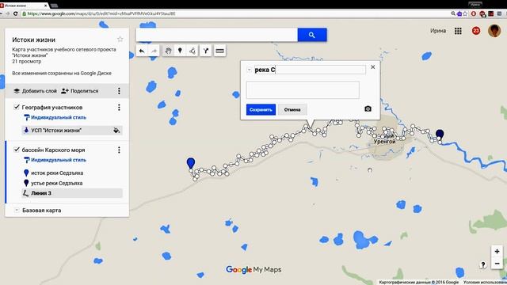Bookmark page with address bar star
This screenshot has width=507, height=285.
point(465,13)
